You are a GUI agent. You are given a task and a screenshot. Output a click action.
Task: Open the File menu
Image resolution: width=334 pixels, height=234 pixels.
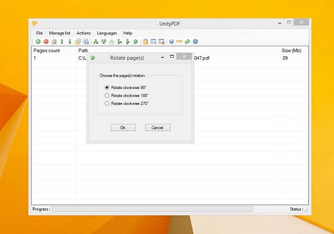click(40, 33)
